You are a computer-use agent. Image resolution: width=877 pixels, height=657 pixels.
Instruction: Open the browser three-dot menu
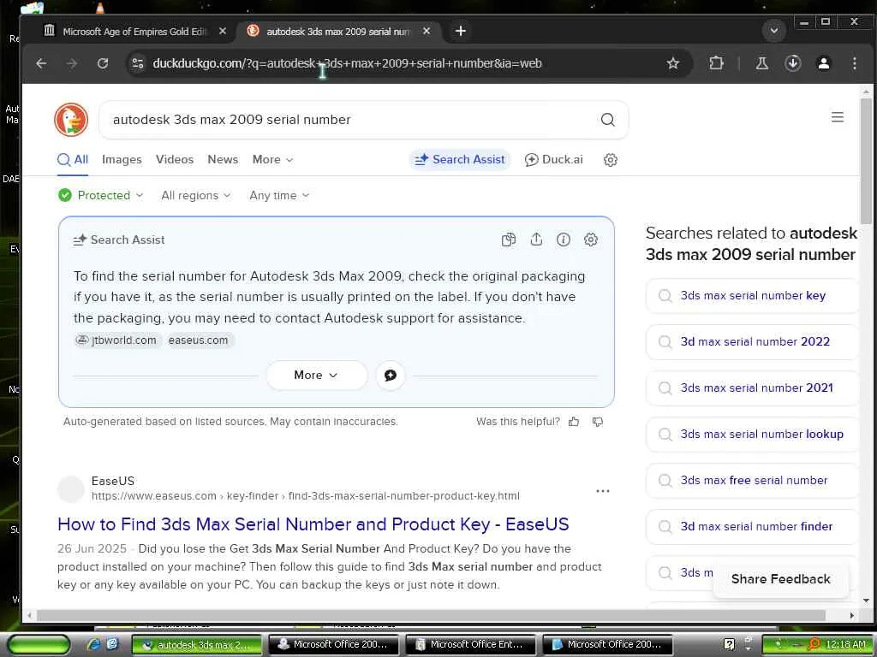854,63
